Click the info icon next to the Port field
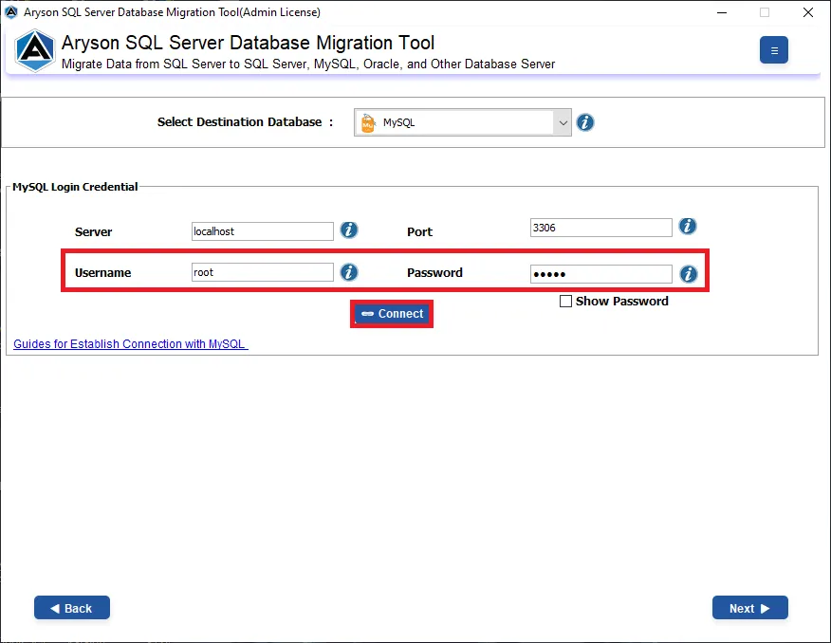 (688, 226)
